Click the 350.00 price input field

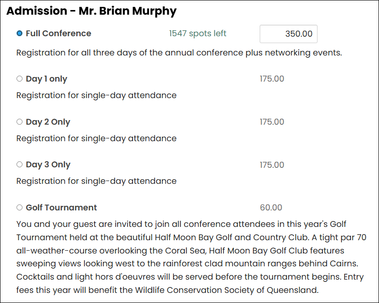(x=288, y=34)
